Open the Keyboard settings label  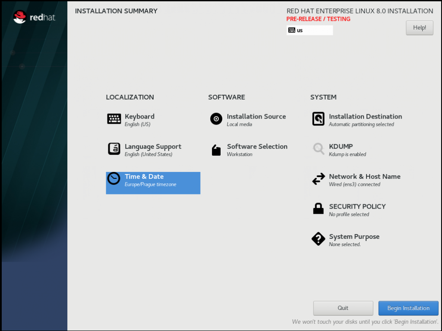(139, 116)
